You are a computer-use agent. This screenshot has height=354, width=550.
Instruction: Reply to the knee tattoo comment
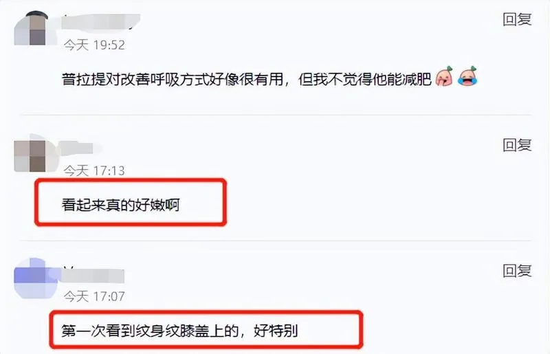(x=517, y=271)
